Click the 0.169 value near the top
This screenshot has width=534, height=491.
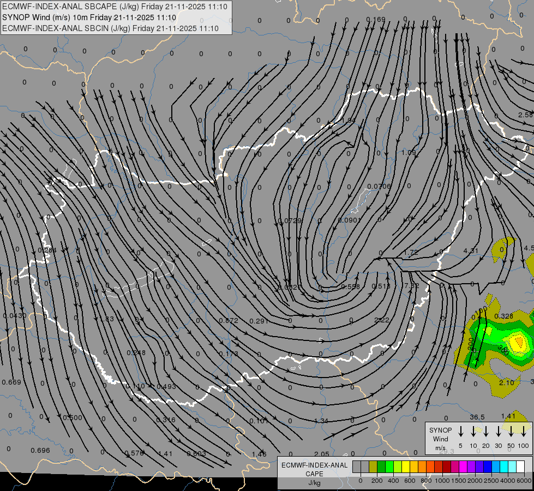375,20
